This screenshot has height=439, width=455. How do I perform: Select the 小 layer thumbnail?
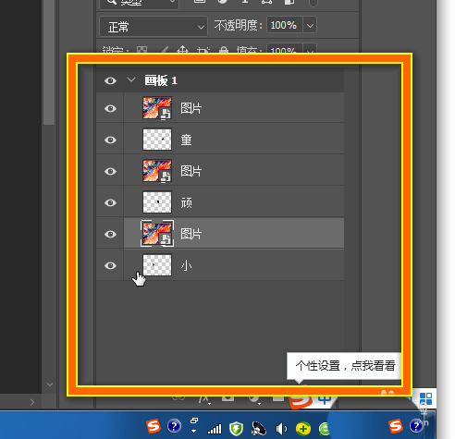click(x=157, y=265)
